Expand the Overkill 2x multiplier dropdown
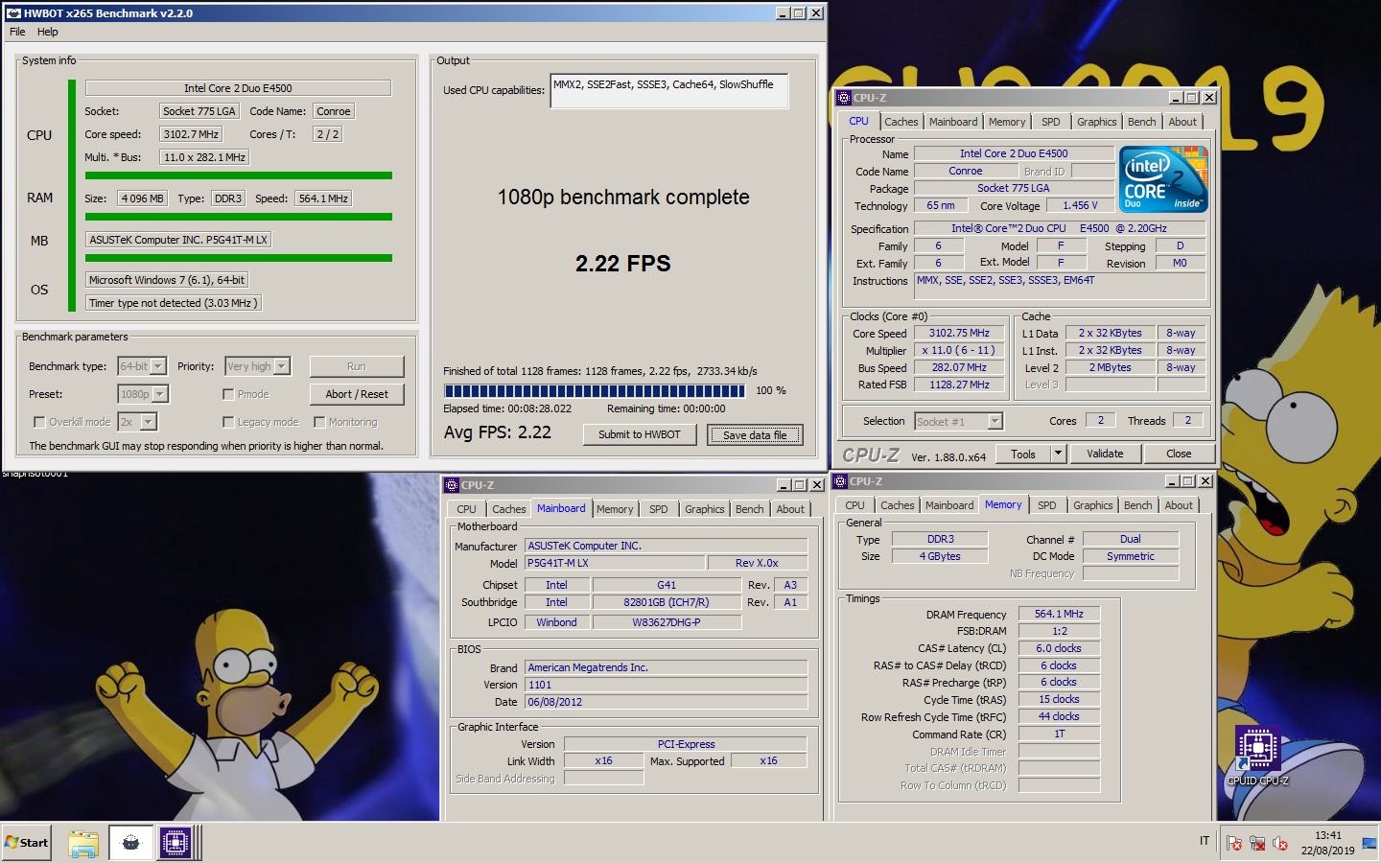Image resolution: width=1381 pixels, height=863 pixels. point(149,422)
